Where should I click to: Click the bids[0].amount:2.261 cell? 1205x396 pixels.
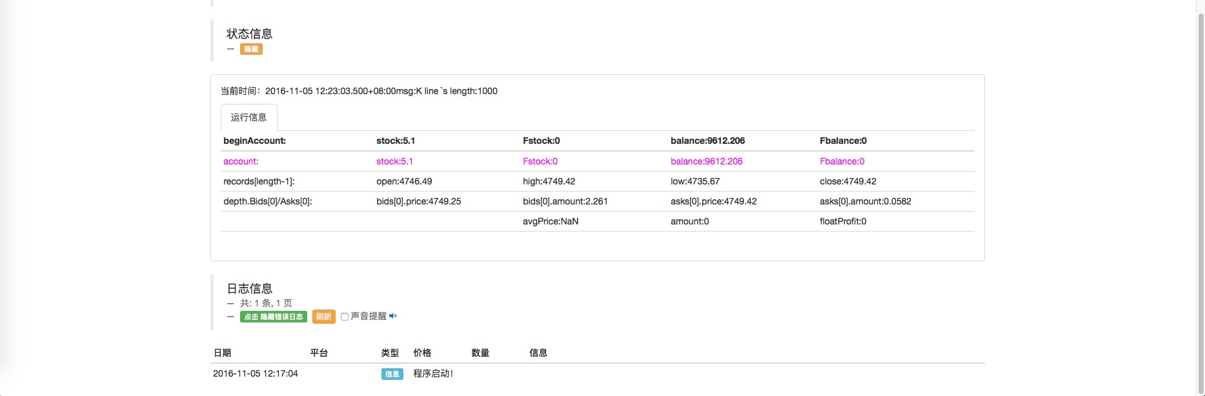565,201
